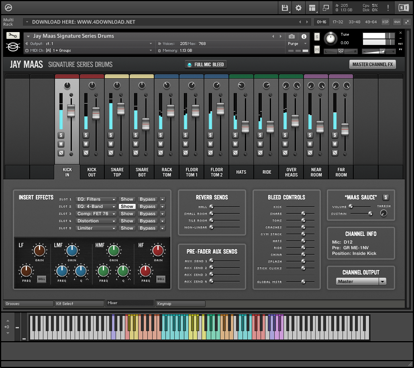
Task: Toggle HF band Bell mode
Action: click(161, 279)
